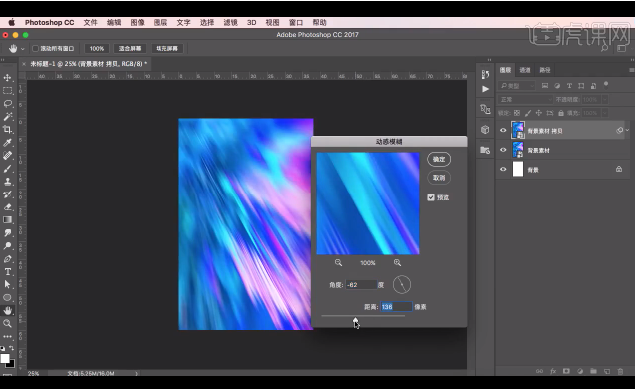The image size is (635, 389).
Task: Click zoom-in magnifier under blur preview
Action: pos(397,263)
